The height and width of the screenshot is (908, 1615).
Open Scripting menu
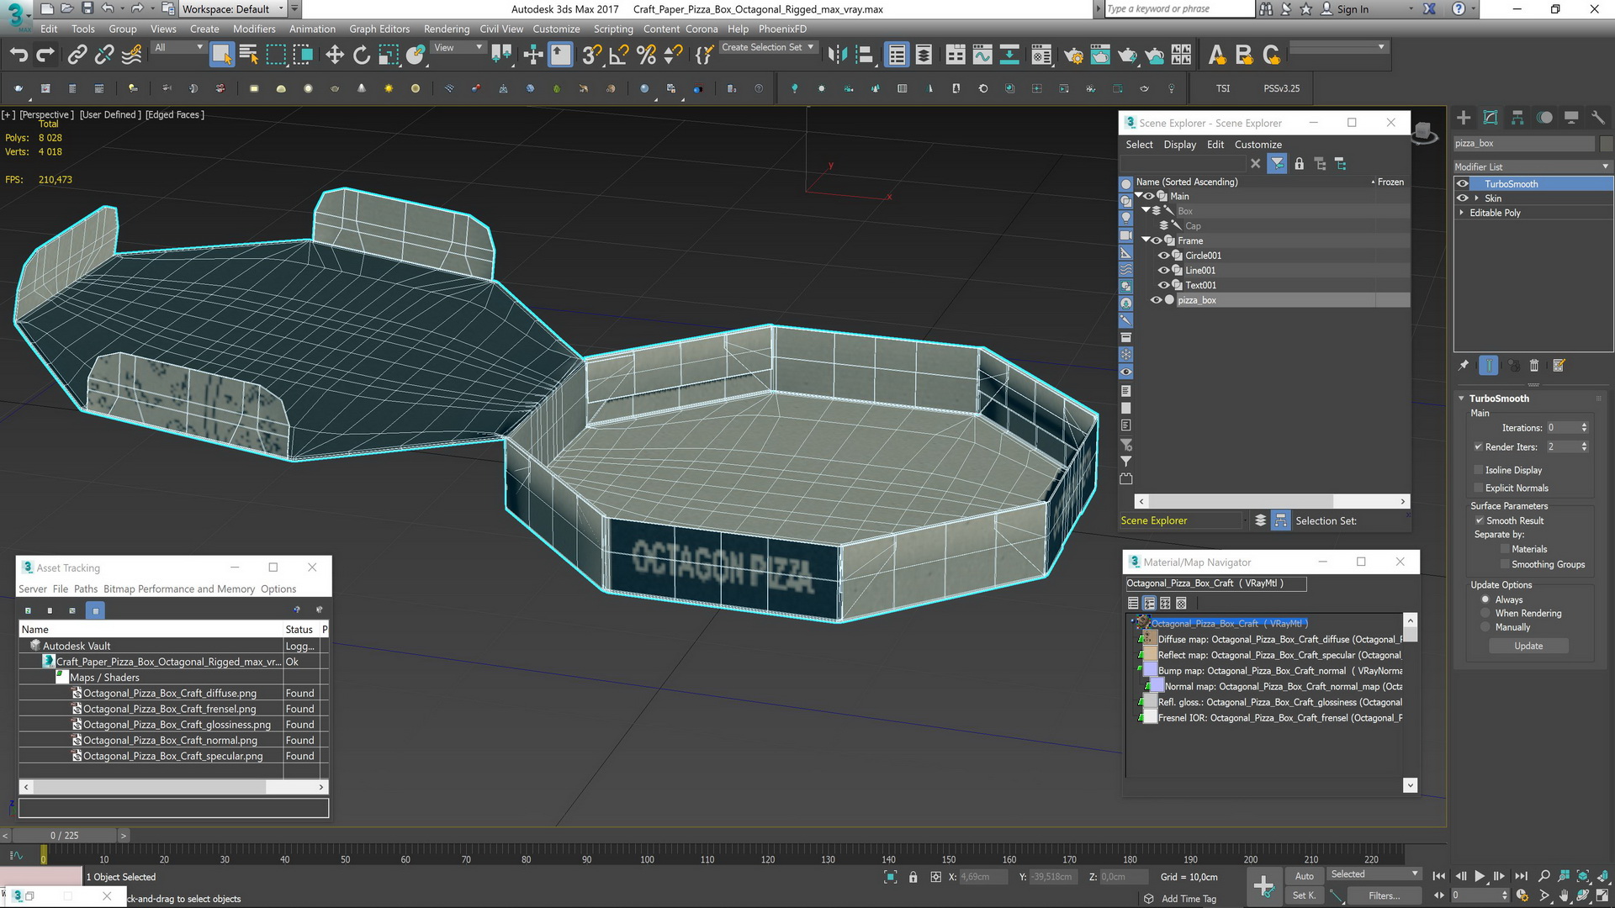[613, 29]
